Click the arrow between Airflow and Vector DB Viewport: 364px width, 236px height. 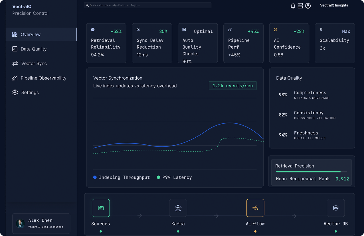point(294,216)
